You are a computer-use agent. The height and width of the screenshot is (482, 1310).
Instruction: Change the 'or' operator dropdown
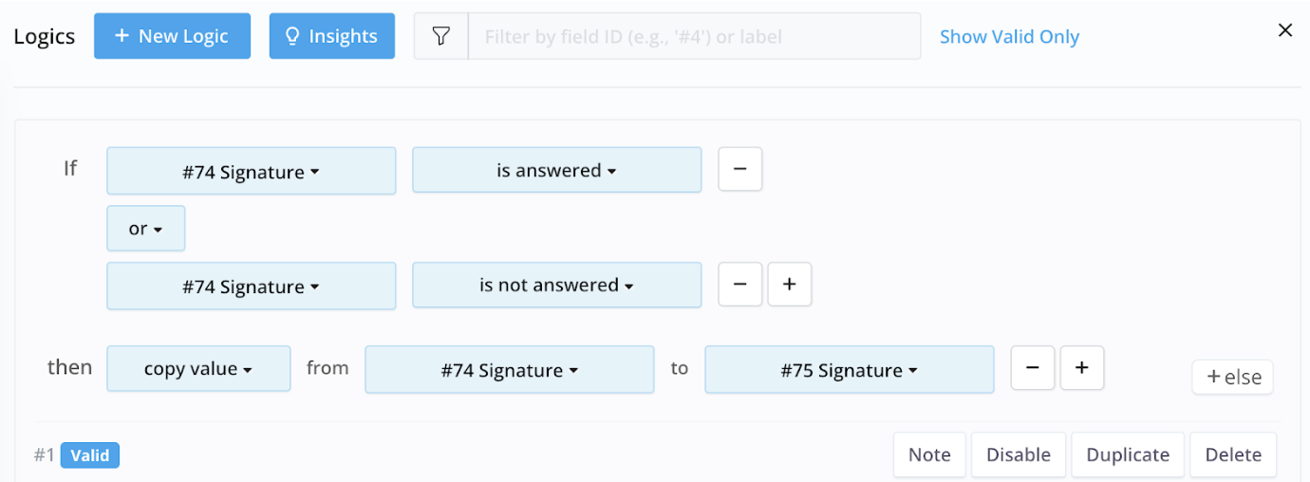pos(145,229)
